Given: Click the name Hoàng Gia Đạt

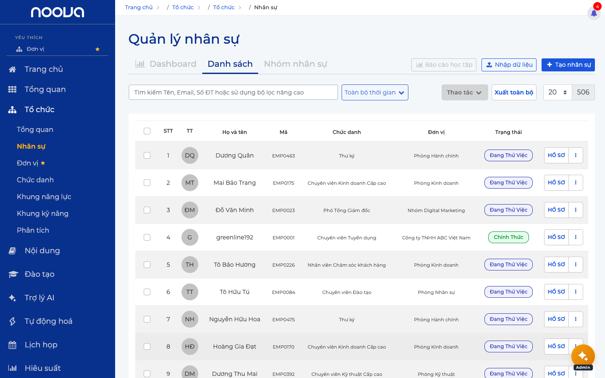Looking at the screenshot, I should coord(234,346).
